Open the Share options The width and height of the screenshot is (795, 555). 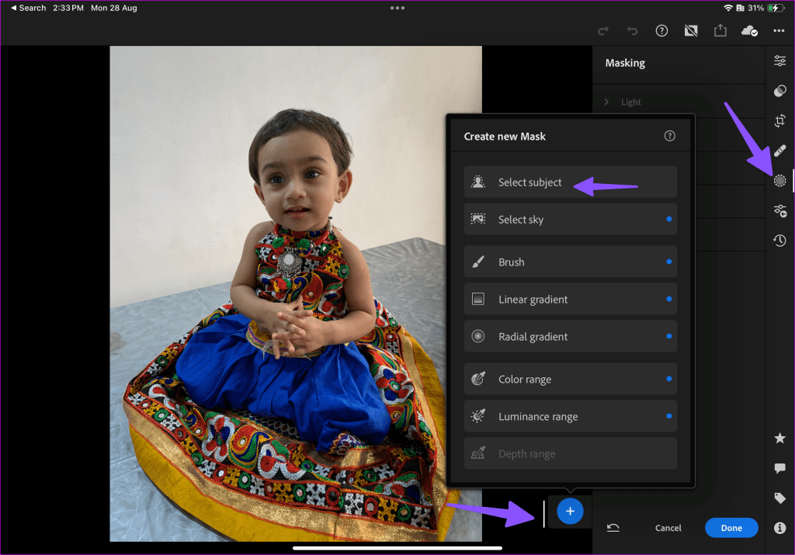click(720, 31)
